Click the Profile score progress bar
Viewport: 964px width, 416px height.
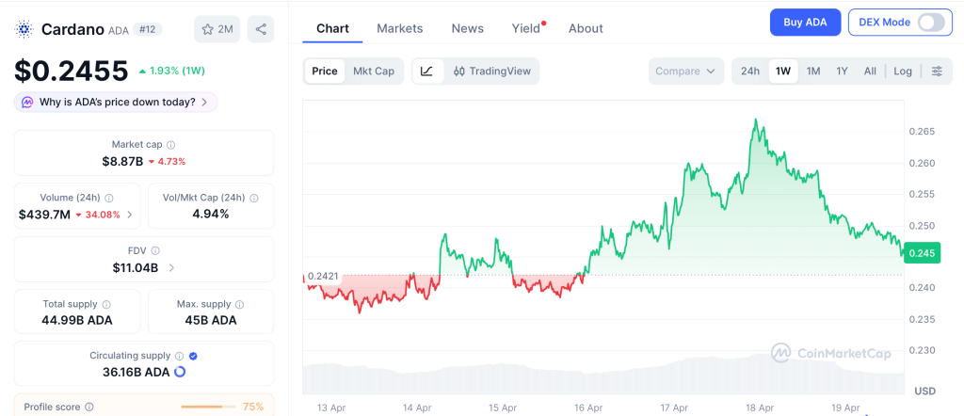tap(207, 407)
